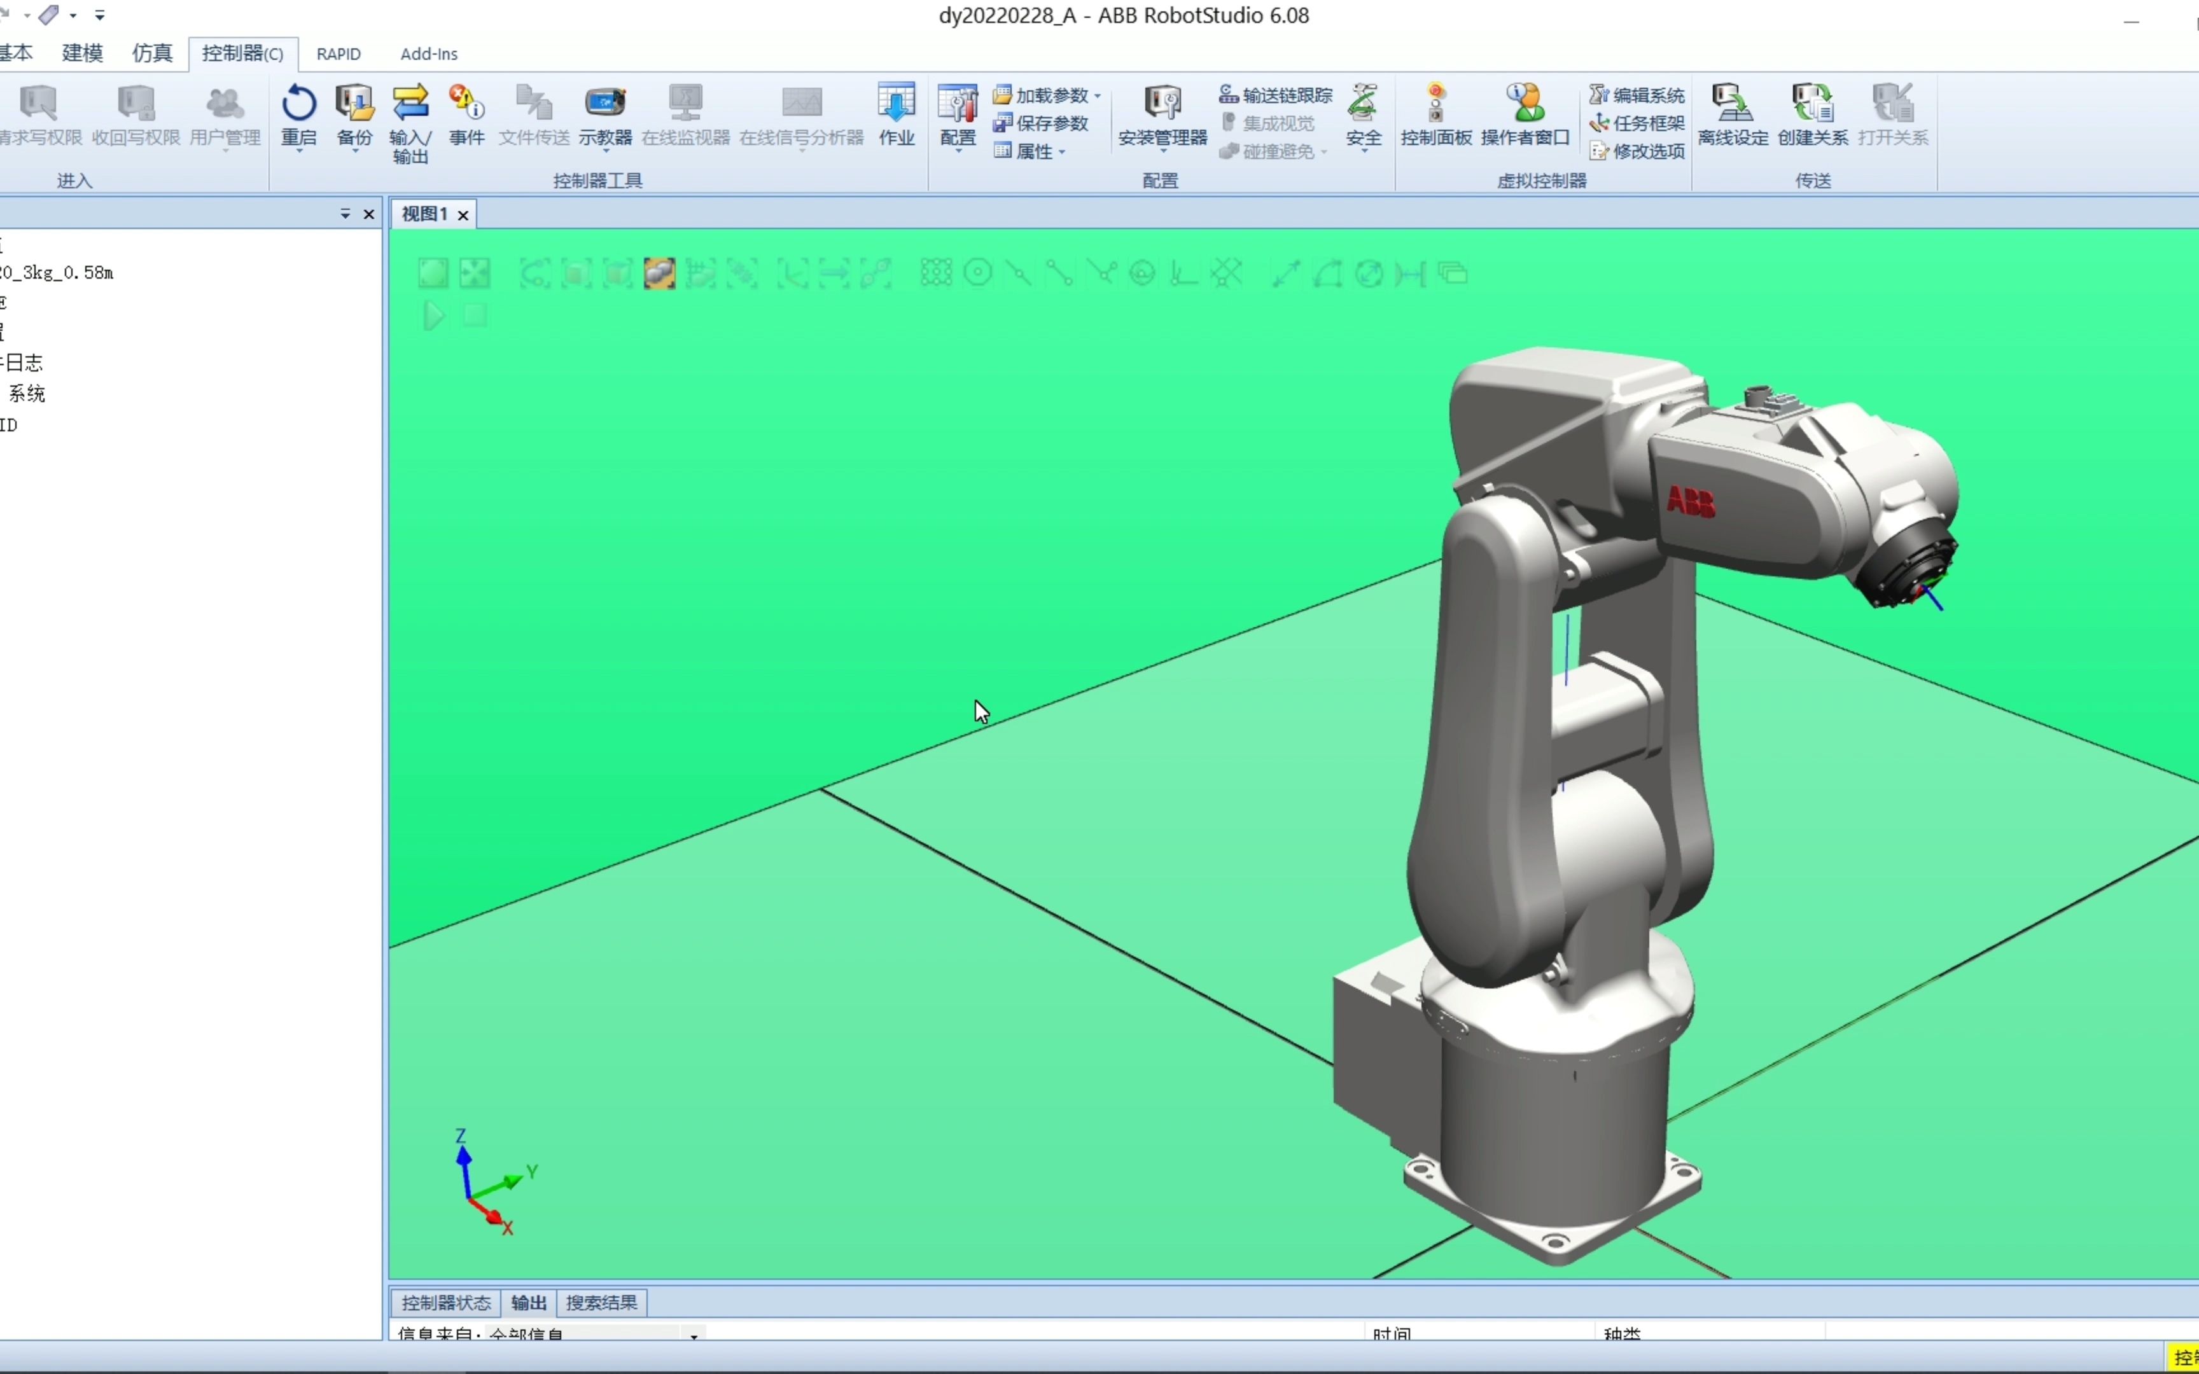2199x1374 pixels.
Task: Toggle the highlighted Part selection mode icon
Action: click(659, 274)
